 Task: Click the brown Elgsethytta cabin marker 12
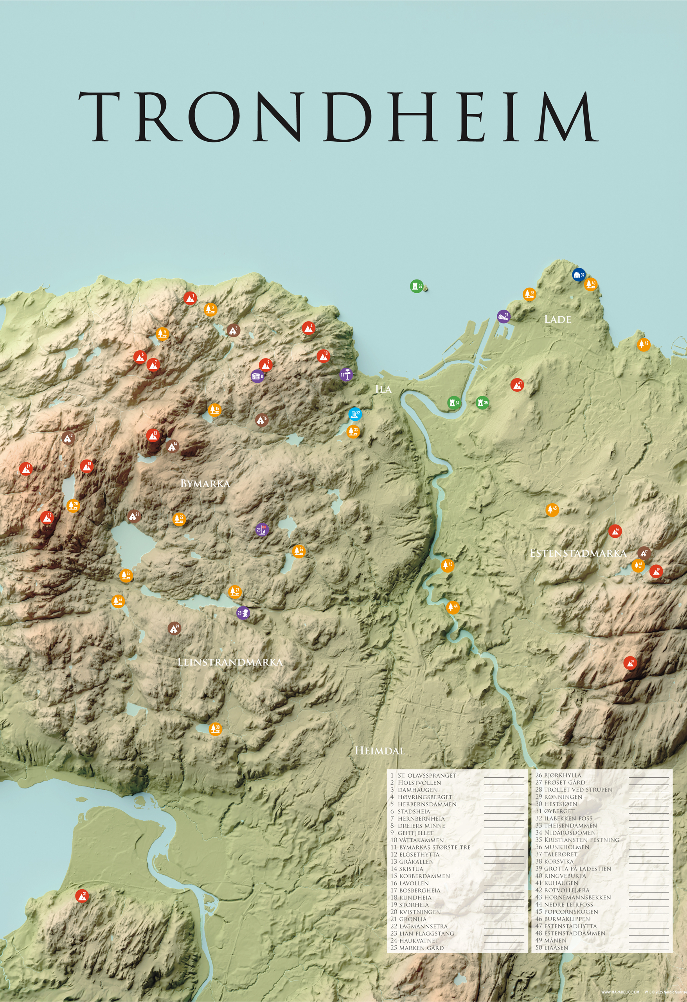[68, 438]
